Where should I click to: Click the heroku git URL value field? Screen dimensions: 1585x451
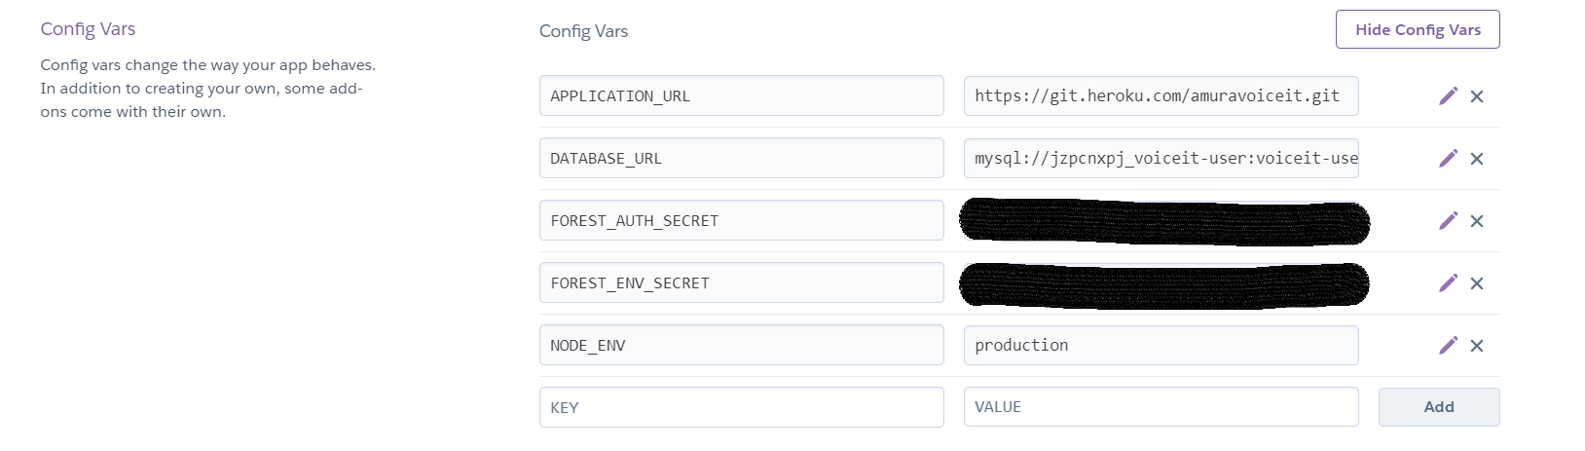point(1161,95)
